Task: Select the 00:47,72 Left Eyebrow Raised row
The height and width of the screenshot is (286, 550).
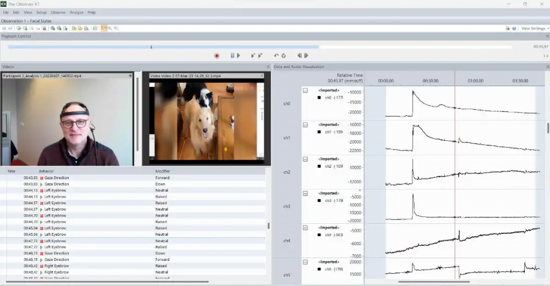Action: (133, 247)
